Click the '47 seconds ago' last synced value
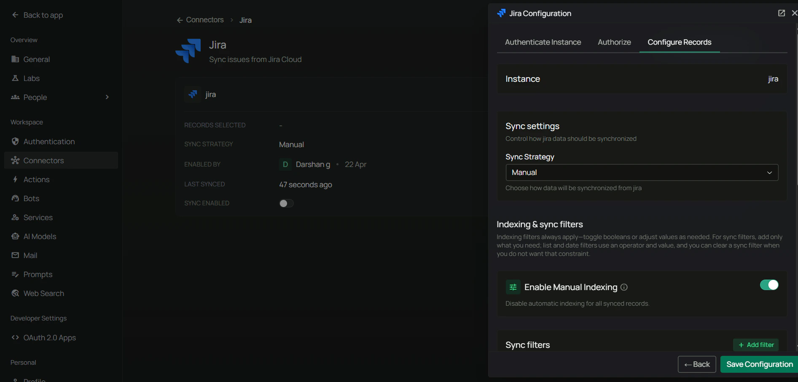The image size is (798, 382). click(306, 185)
